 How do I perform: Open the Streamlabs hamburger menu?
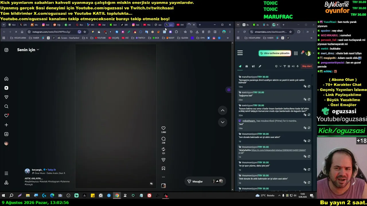coord(240,53)
